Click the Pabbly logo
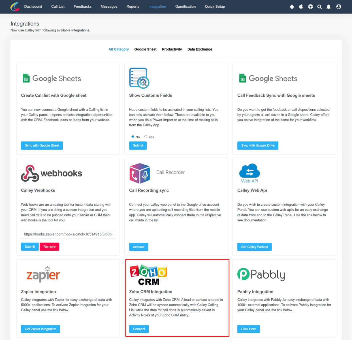Viewport: 352px width, 340px height. [261, 274]
